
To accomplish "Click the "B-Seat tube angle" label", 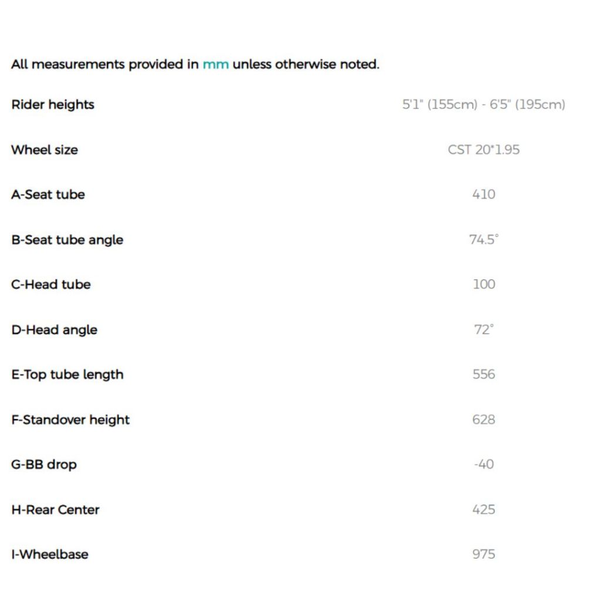I will pyautogui.click(x=67, y=239).
